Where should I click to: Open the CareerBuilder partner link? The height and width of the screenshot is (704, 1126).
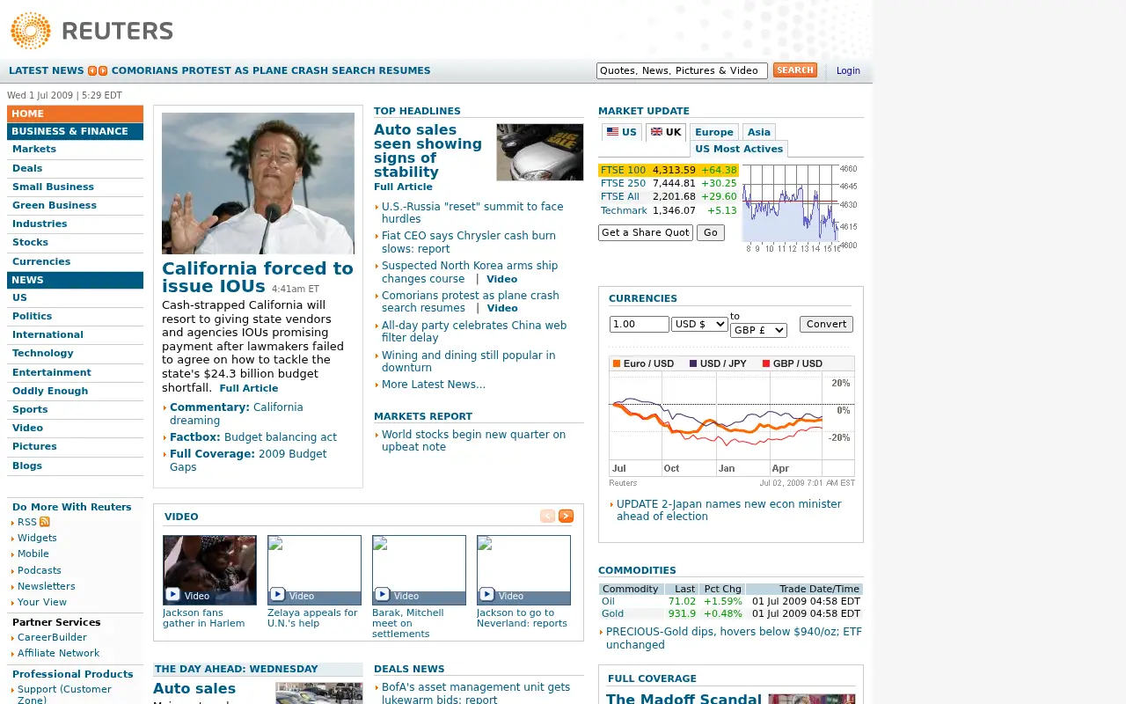52,637
